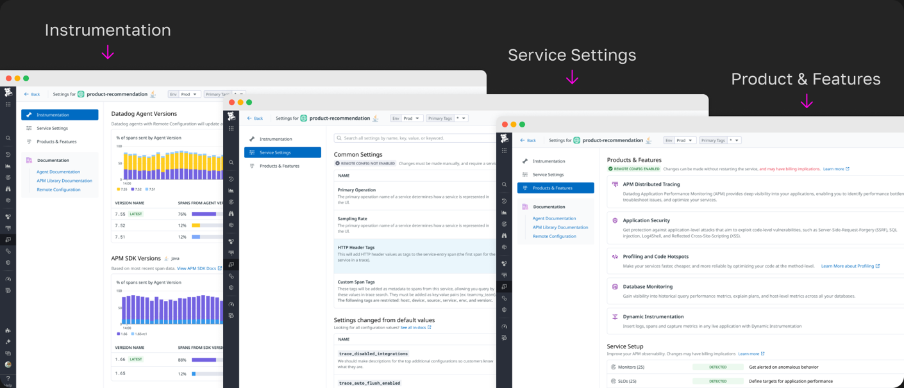Viewport: 904px width, 388px height.
Task: Click search magnifier in Instrumentation window sidebar
Action: 8,138
